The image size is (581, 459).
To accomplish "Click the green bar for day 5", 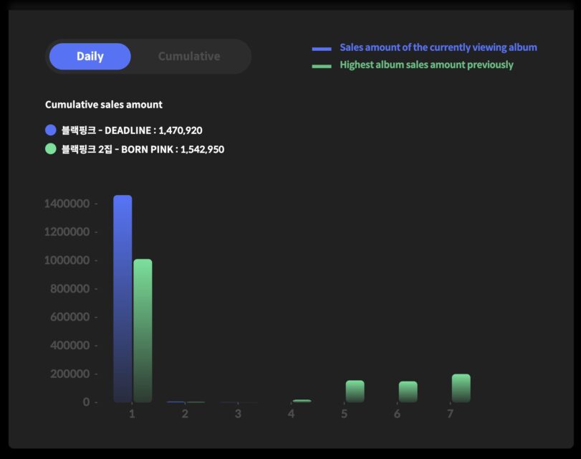I will [355, 391].
